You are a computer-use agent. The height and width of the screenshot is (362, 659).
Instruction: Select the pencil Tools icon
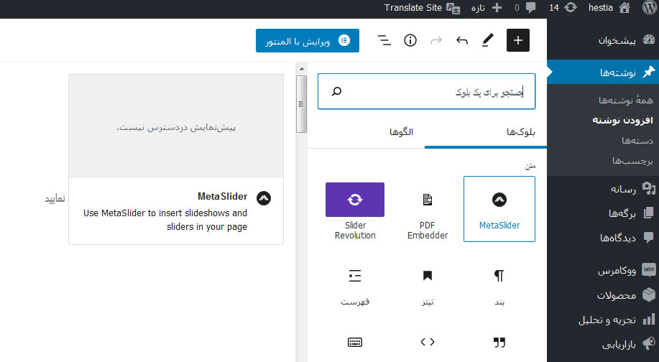(x=487, y=40)
